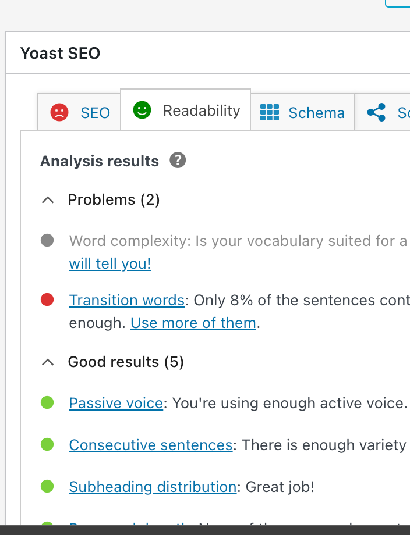Image resolution: width=410 pixels, height=535 pixels.
Task: Switch to the Schema tab
Action: pos(303,112)
